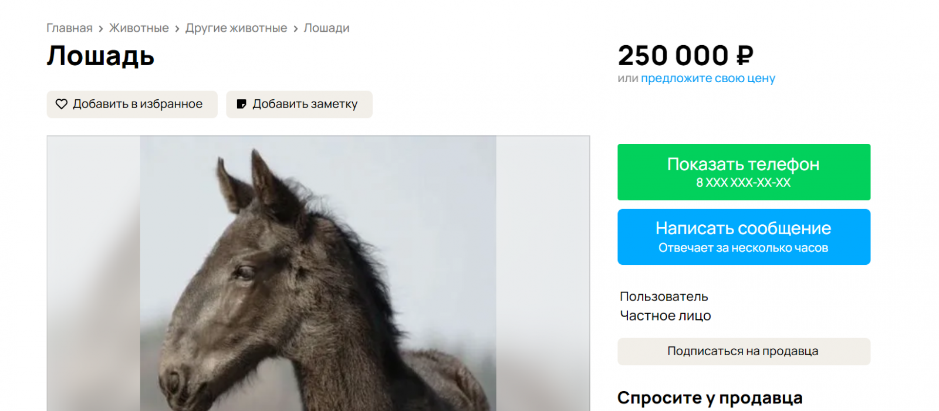Click the heart icon for favorites
This screenshot has width=939, height=411.
[x=62, y=104]
